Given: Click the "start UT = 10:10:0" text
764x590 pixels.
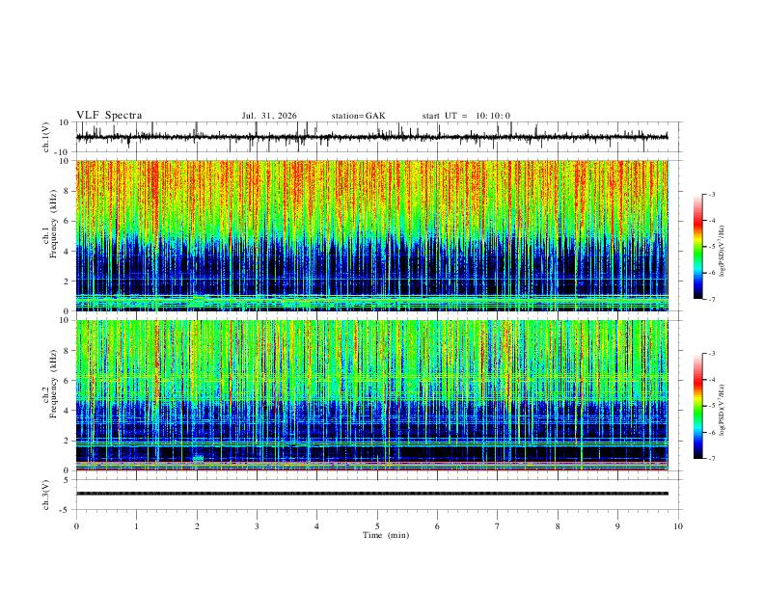Looking at the screenshot, I should point(466,116).
